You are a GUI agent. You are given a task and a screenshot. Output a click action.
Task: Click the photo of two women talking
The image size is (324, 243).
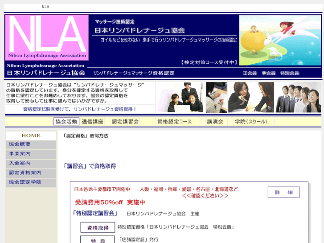pos(251,97)
